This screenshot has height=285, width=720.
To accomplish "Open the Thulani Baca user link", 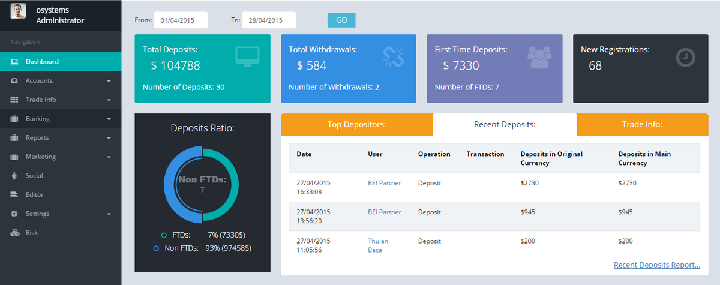I will [x=379, y=245].
